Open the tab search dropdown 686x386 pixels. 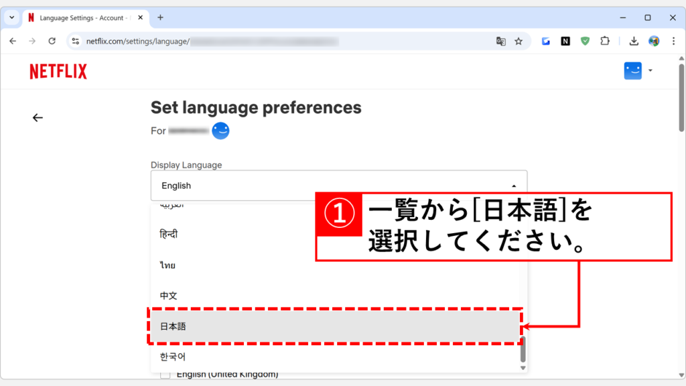click(12, 17)
